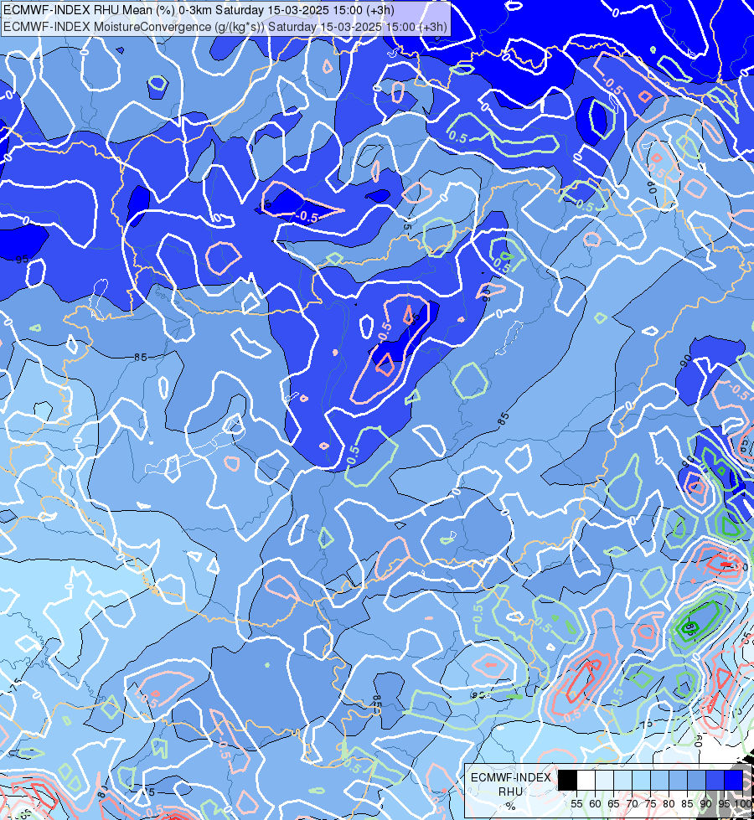Click the 90-95 legend color swatch
The height and width of the screenshot is (820, 754).
[x=715, y=780]
